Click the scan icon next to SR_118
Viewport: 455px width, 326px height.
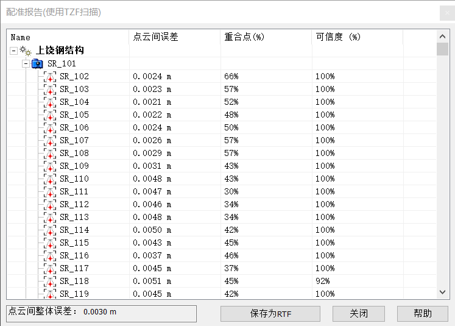[x=50, y=281]
